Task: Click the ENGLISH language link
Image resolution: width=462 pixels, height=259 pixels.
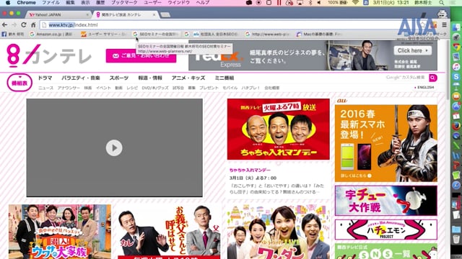Action: 424,88
